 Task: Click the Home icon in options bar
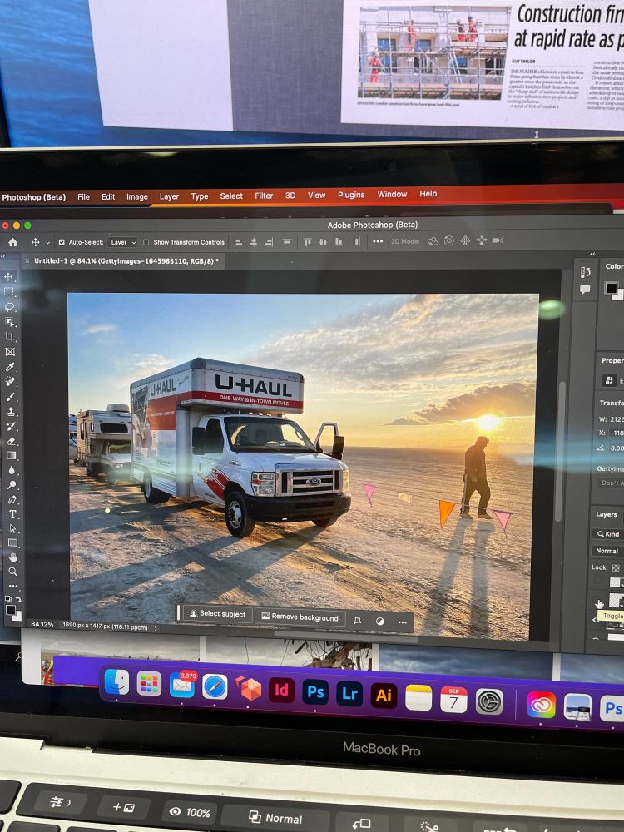tap(12, 242)
